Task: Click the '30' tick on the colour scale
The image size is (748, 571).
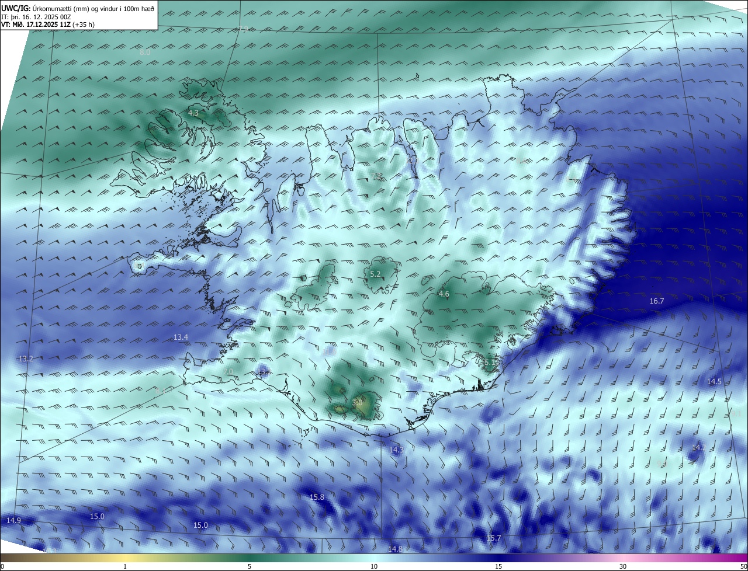Action: tap(623, 566)
